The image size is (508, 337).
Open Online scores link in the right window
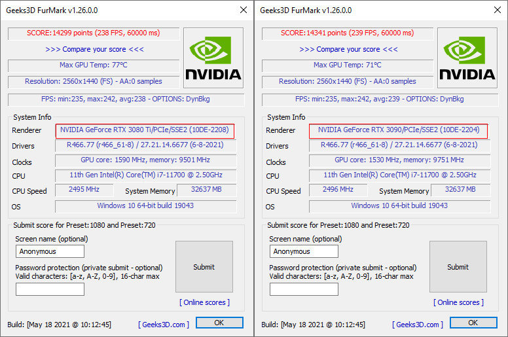pos(458,302)
